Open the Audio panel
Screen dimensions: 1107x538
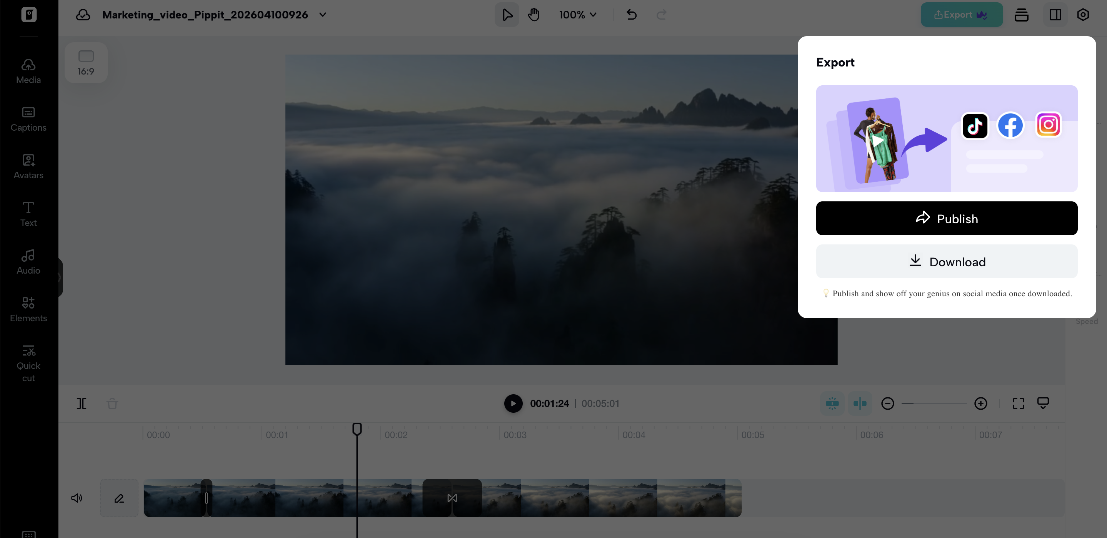pos(28,261)
